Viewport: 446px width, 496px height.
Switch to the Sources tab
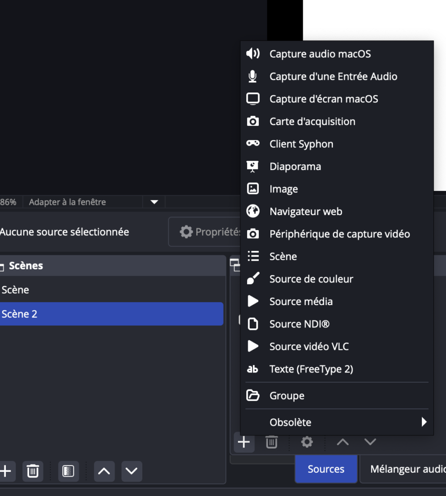tap(326, 469)
